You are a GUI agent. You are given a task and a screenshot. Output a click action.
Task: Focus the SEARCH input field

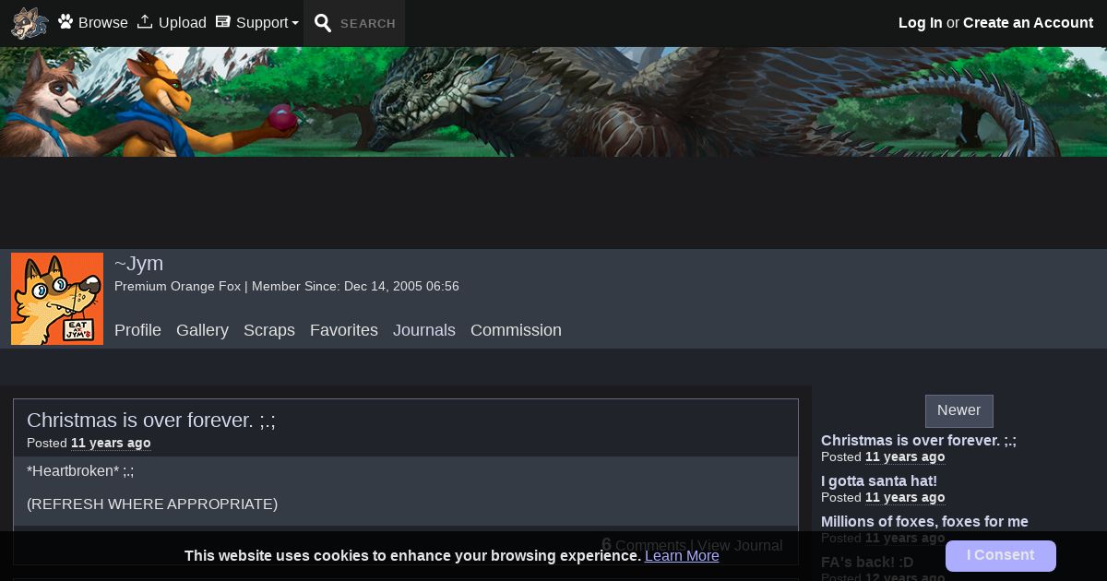pos(368,24)
